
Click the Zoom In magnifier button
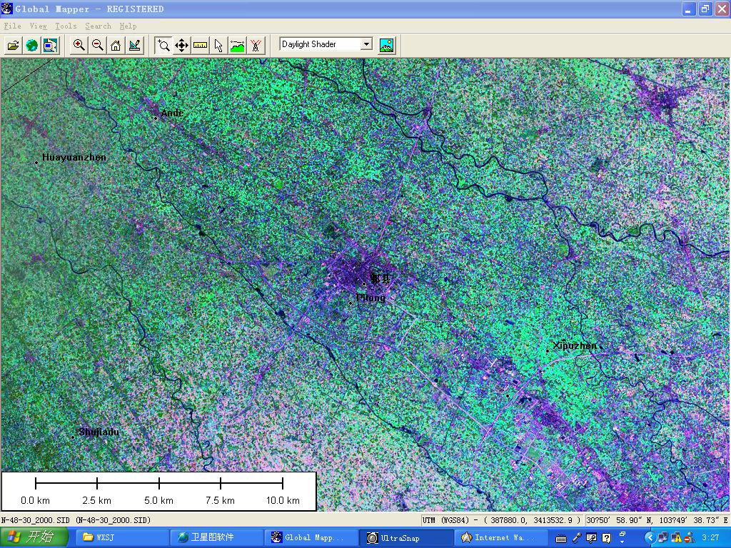[x=79, y=46]
